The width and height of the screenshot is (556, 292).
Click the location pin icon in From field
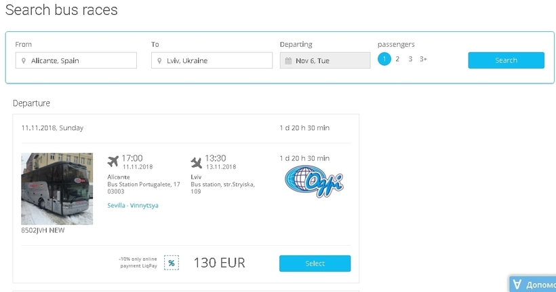click(24, 60)
